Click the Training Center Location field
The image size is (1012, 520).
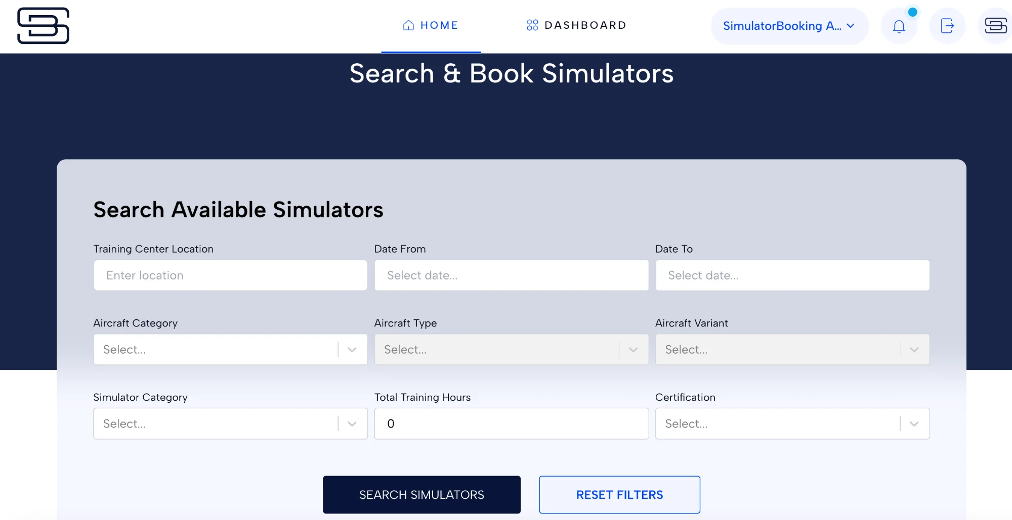[x=230, y=275]
